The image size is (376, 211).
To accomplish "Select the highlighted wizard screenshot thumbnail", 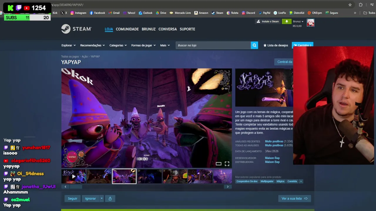I will (124, 176).
